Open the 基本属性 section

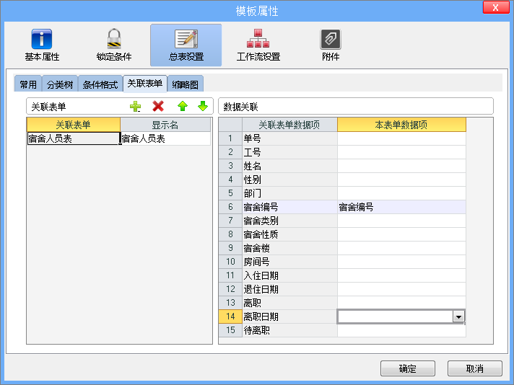42,45
